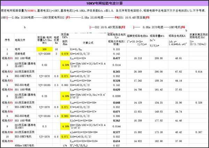Select the total reactance 0.345

116,72
